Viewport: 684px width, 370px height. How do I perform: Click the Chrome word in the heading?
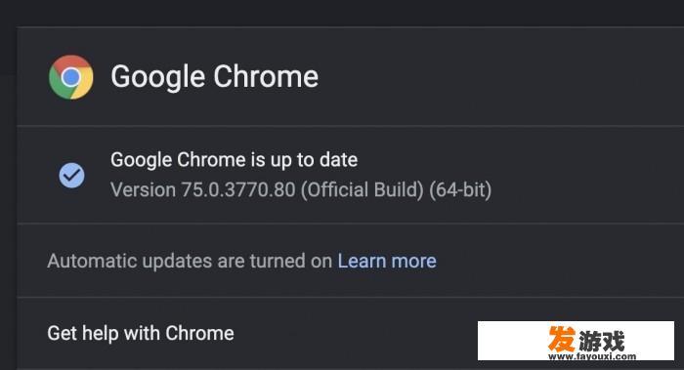pyautogui.click(x=266, y=77)
